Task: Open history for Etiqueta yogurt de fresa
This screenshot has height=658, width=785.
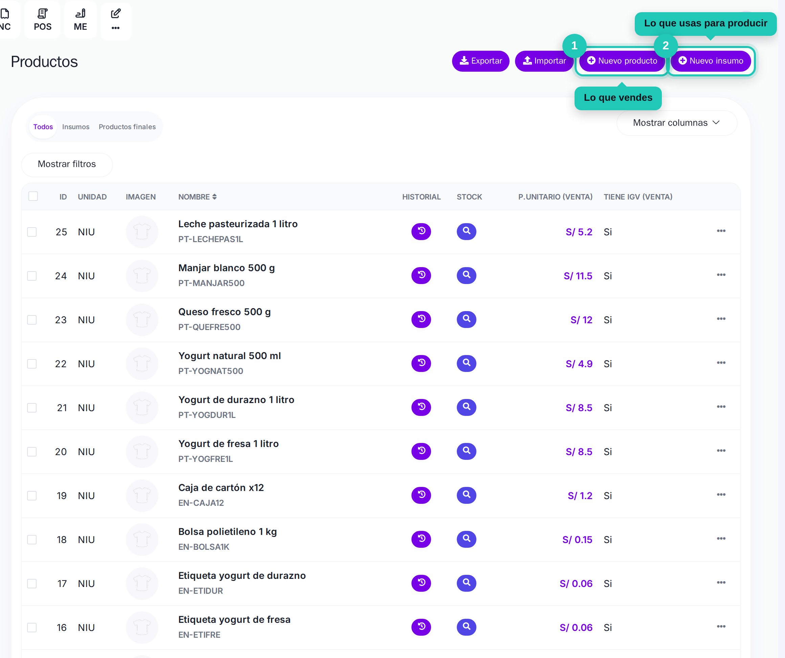Action: click(x=421, y=627)
